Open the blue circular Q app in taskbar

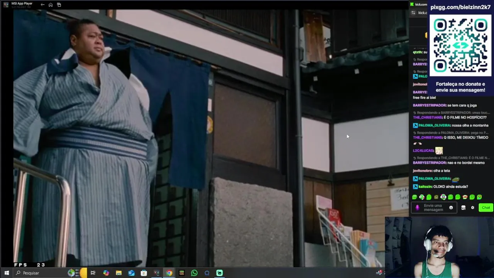tap(207, 273)
